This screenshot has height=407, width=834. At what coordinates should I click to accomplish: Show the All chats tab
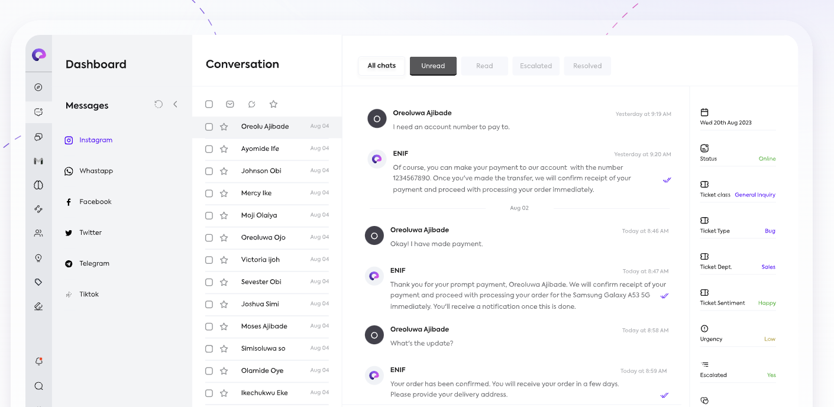pyautogui.click(x=382, y=66)
